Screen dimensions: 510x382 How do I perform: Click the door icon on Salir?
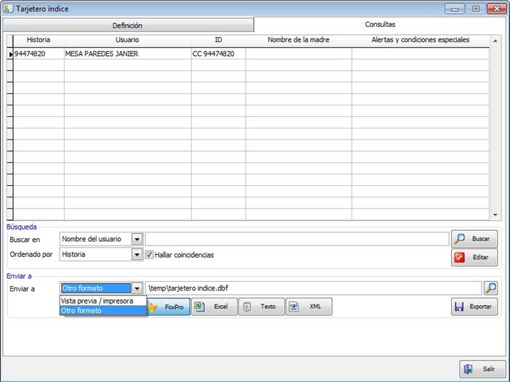468,369
